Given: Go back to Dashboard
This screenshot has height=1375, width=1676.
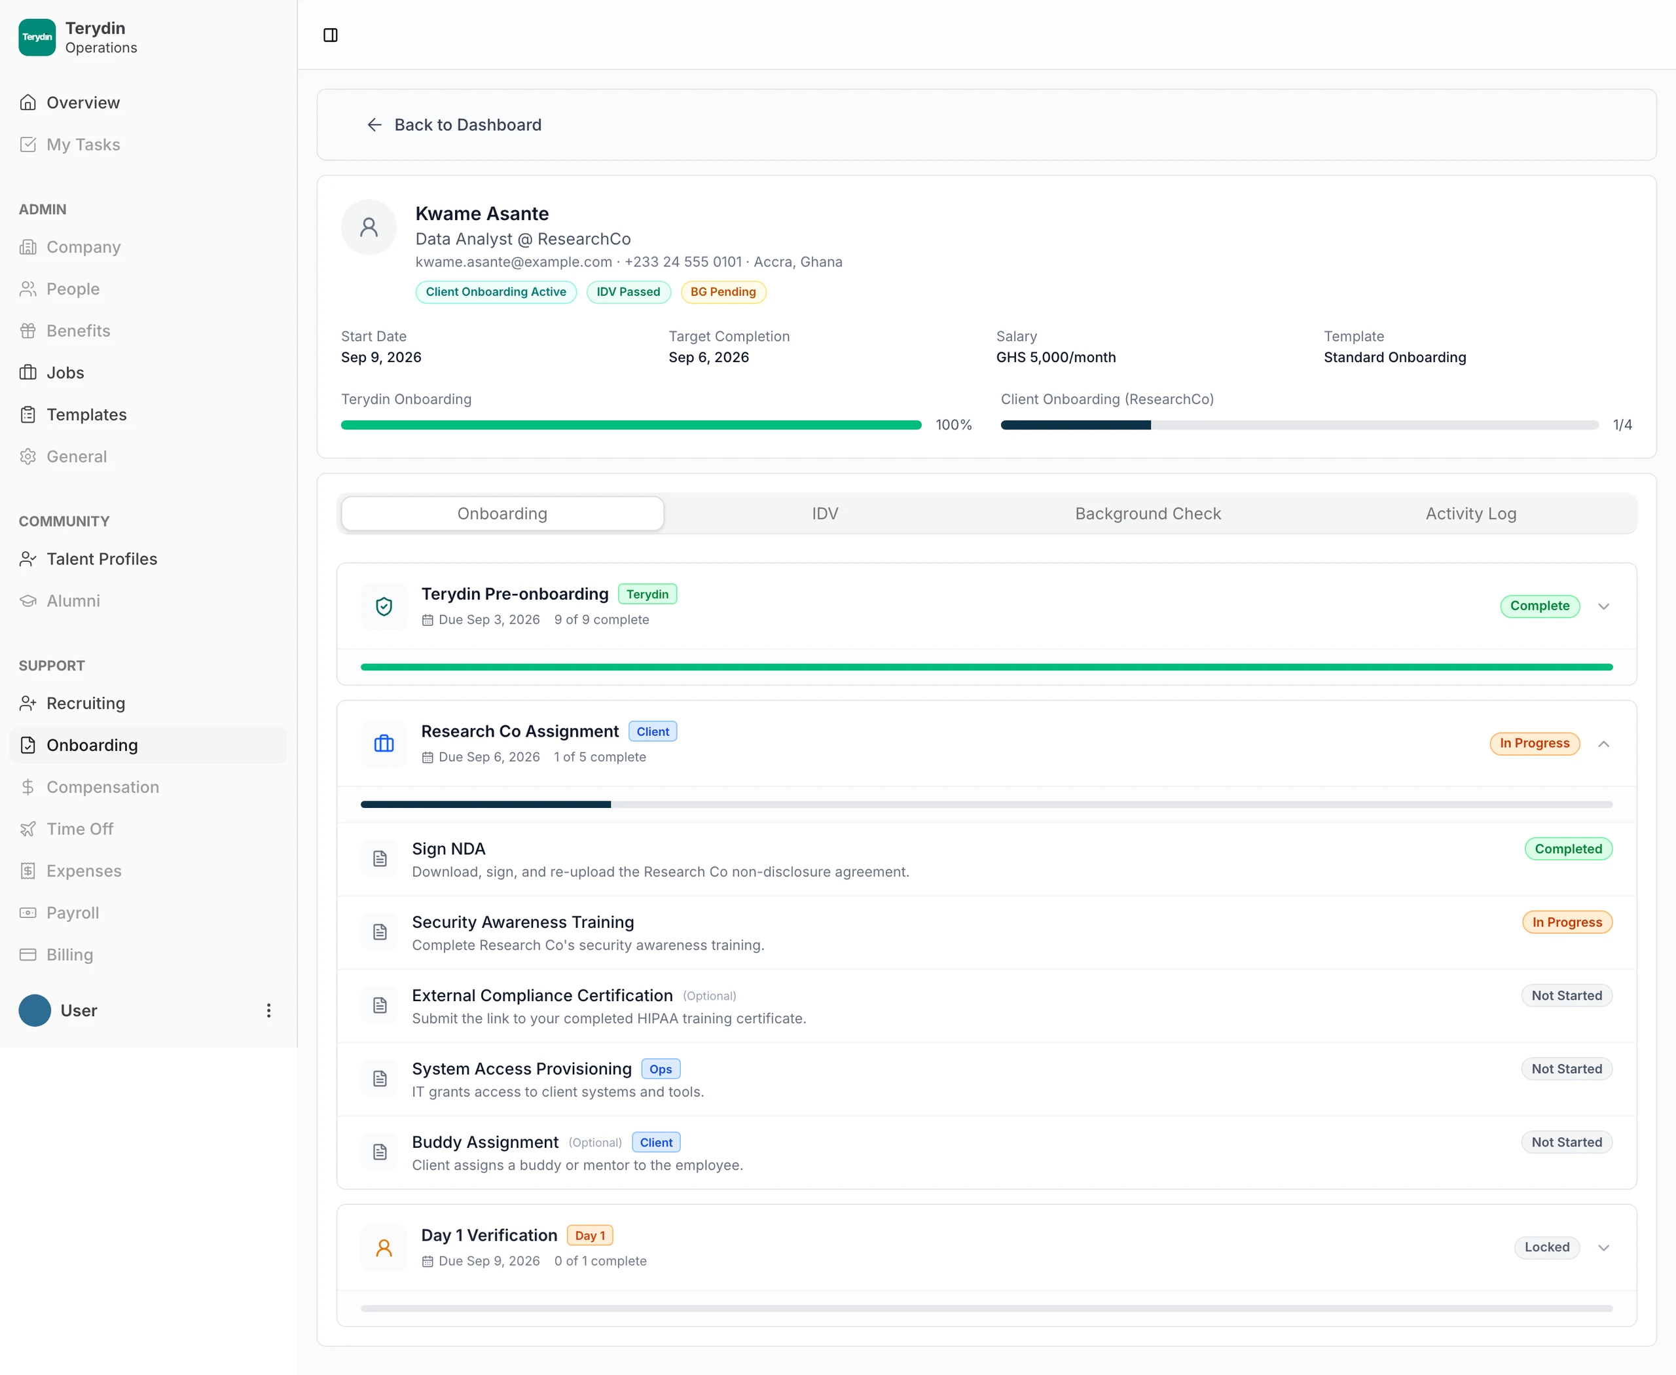Looking at the screenshot, I should tap(454, 125).
